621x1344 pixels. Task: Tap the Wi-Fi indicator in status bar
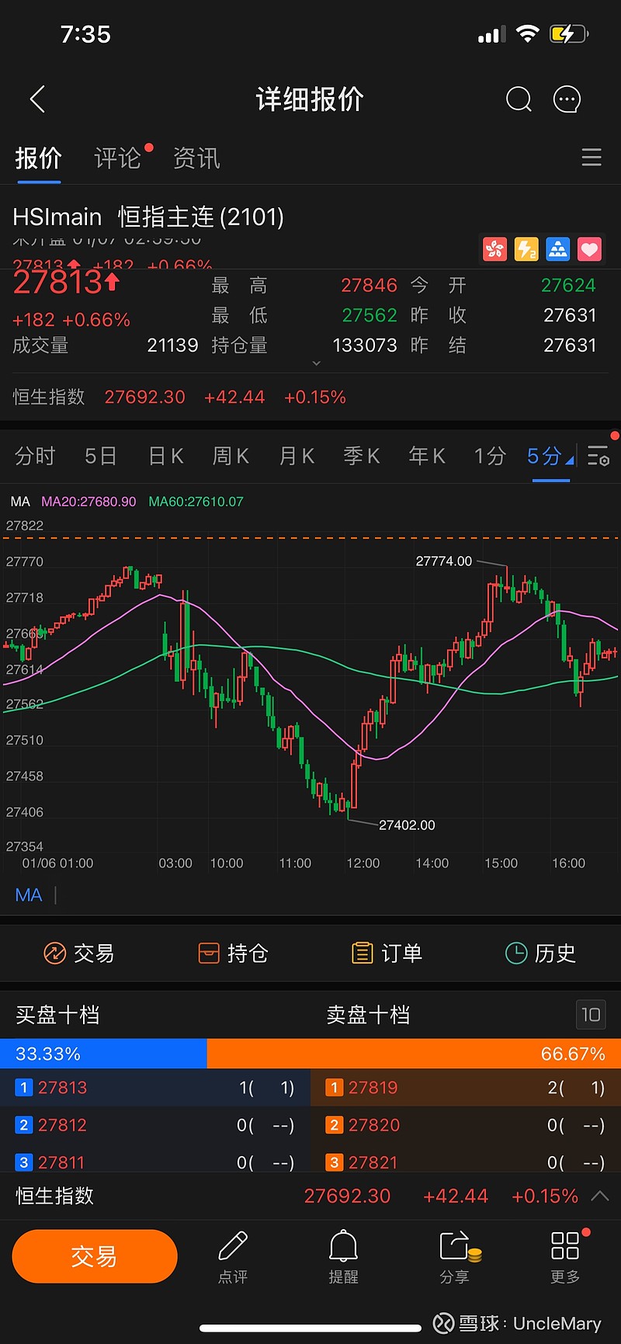pyautogui.click(x=528, y=34)
